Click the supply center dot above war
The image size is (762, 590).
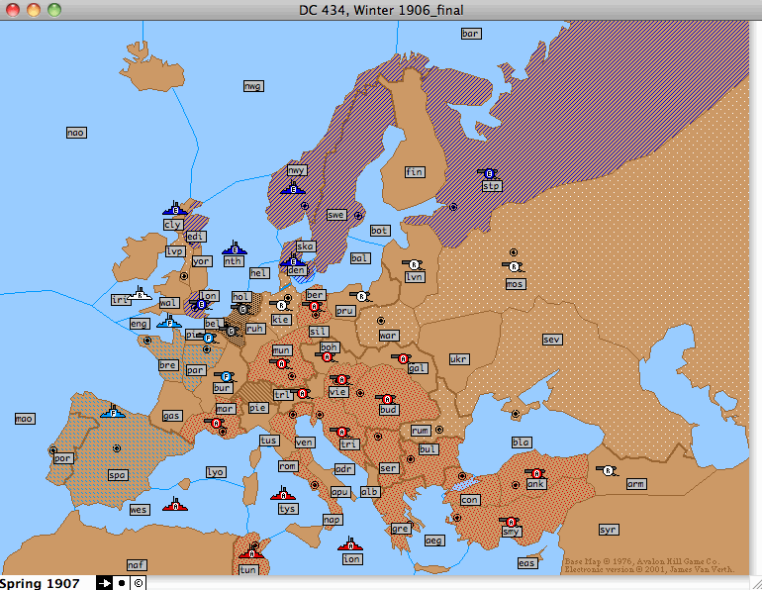[381, 321]
